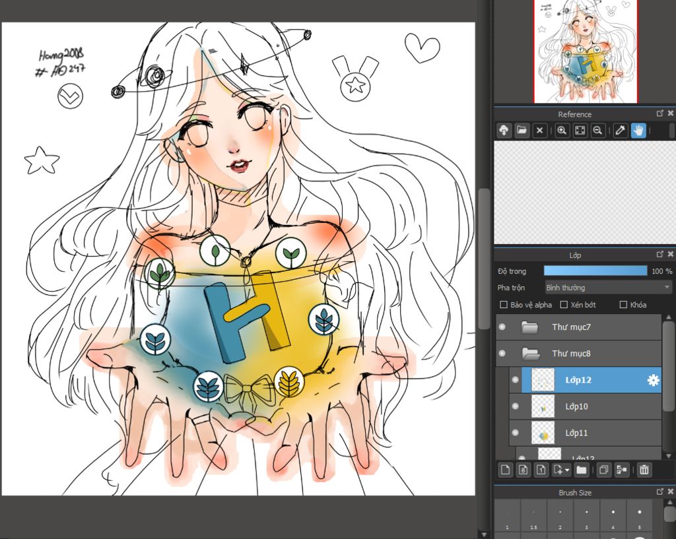Collapse the Thư mục8 folder icon
Screen dimensions: 676x539
pos(530,354)
